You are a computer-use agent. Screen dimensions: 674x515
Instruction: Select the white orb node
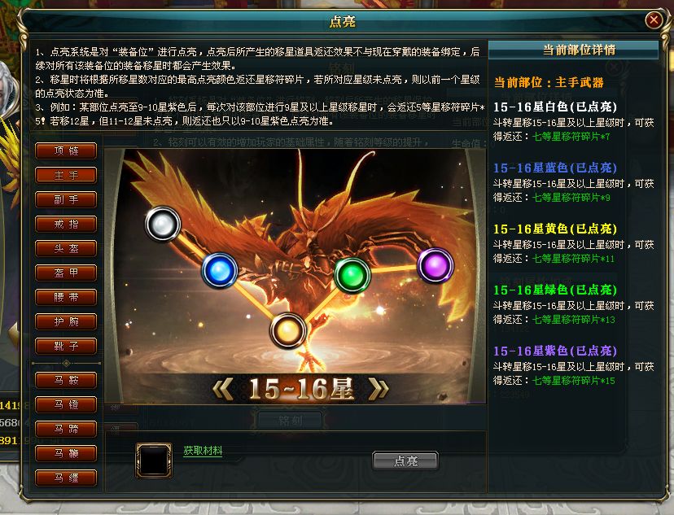click(x=163, y=224)
